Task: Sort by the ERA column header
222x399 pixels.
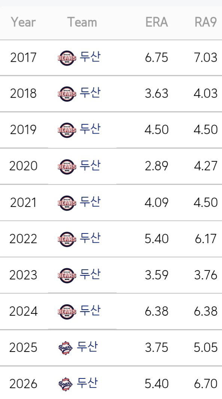Action: click(156, 22)
